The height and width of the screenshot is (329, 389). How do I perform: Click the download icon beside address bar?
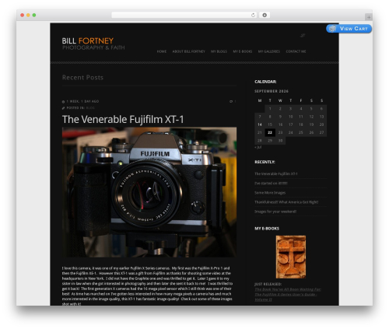(265, 16)
